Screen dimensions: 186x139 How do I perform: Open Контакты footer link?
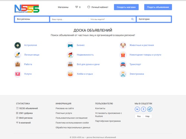point(100,108)
